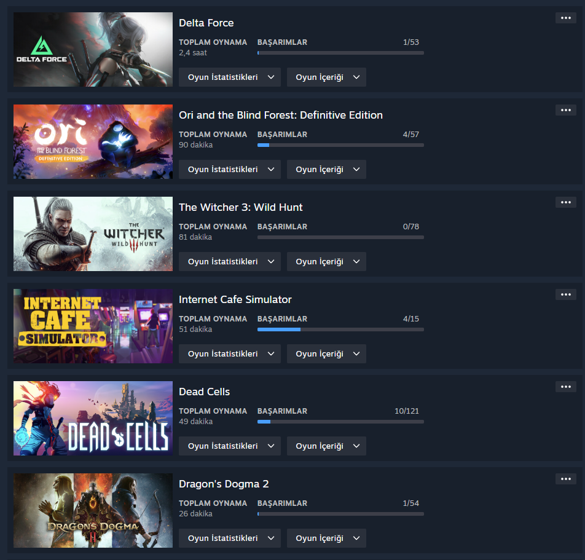Expand Oyun İçeriği for Ori and the Blind Forest

[x=326, y=170]
